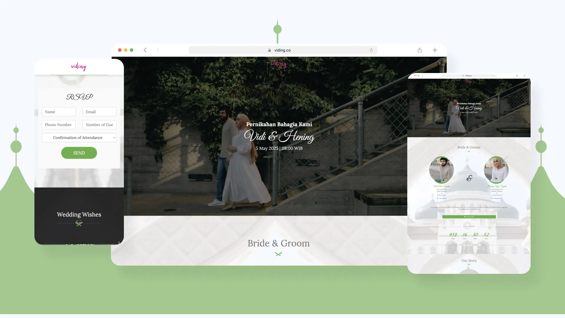Screen dimensions: 565x318
Task: Click the clock icon on Save the Date
Action: tap(465, 217)
